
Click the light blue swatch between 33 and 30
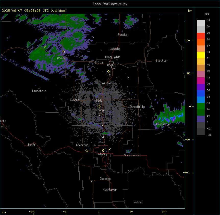tap(201, 100)
